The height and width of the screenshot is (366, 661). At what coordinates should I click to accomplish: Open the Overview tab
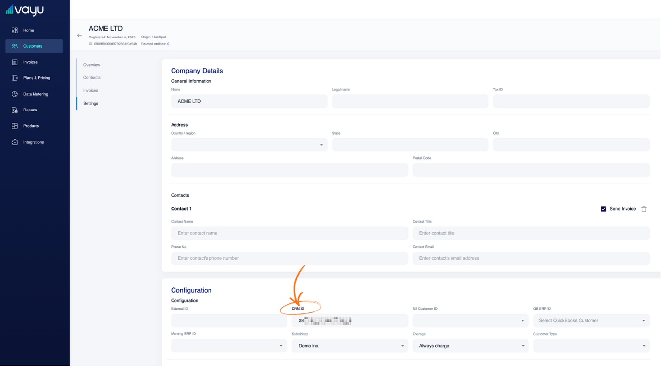tap(91, 65)
